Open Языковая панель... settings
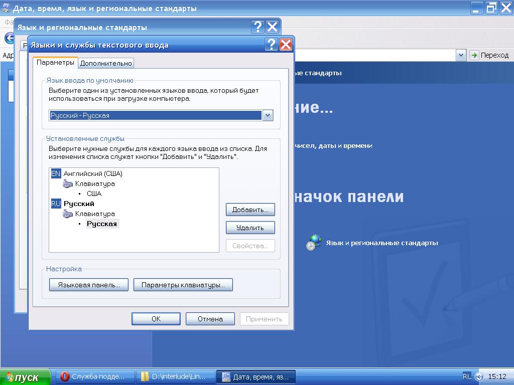The height and width of the screenshot is (385, 514). 89,285
